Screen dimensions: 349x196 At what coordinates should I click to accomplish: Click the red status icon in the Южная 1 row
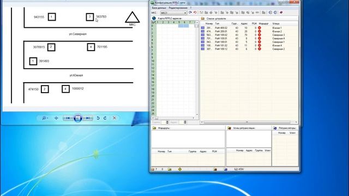[260, 28]
